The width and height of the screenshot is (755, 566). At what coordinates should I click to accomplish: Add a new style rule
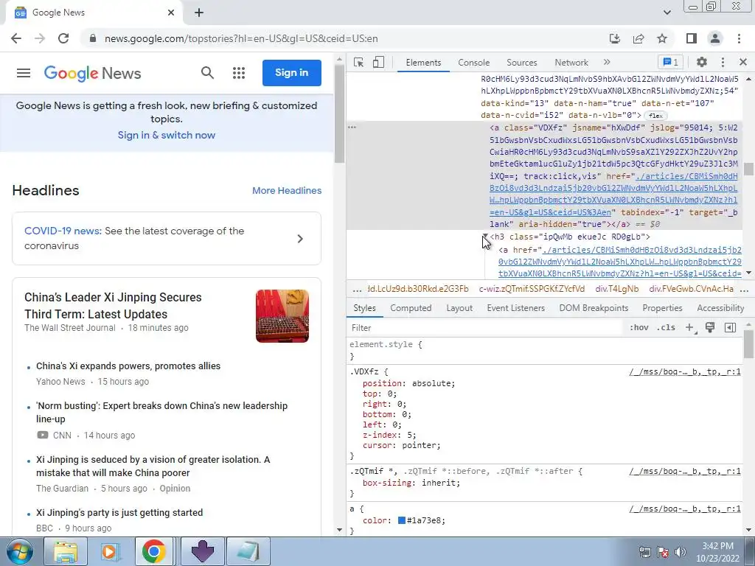click(690, 328)
